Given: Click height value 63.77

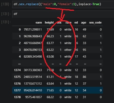Looking at the screenshot, I should click(50, 43).
